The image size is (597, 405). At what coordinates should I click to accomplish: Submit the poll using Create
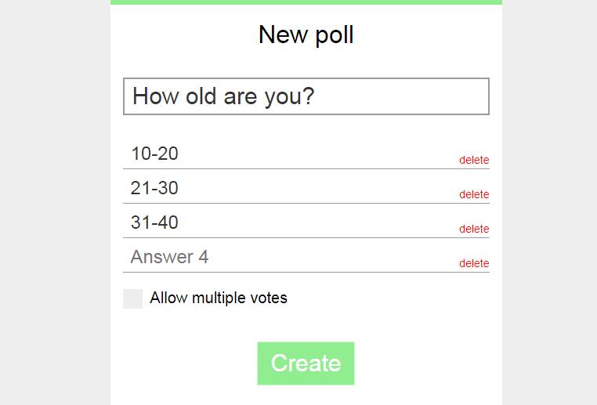(306, 363)
